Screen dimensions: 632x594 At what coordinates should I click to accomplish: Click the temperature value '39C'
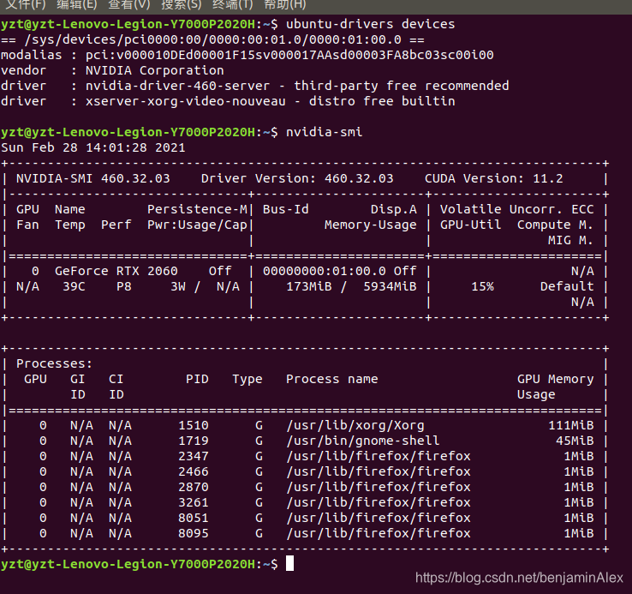click(x=74, y=286)
